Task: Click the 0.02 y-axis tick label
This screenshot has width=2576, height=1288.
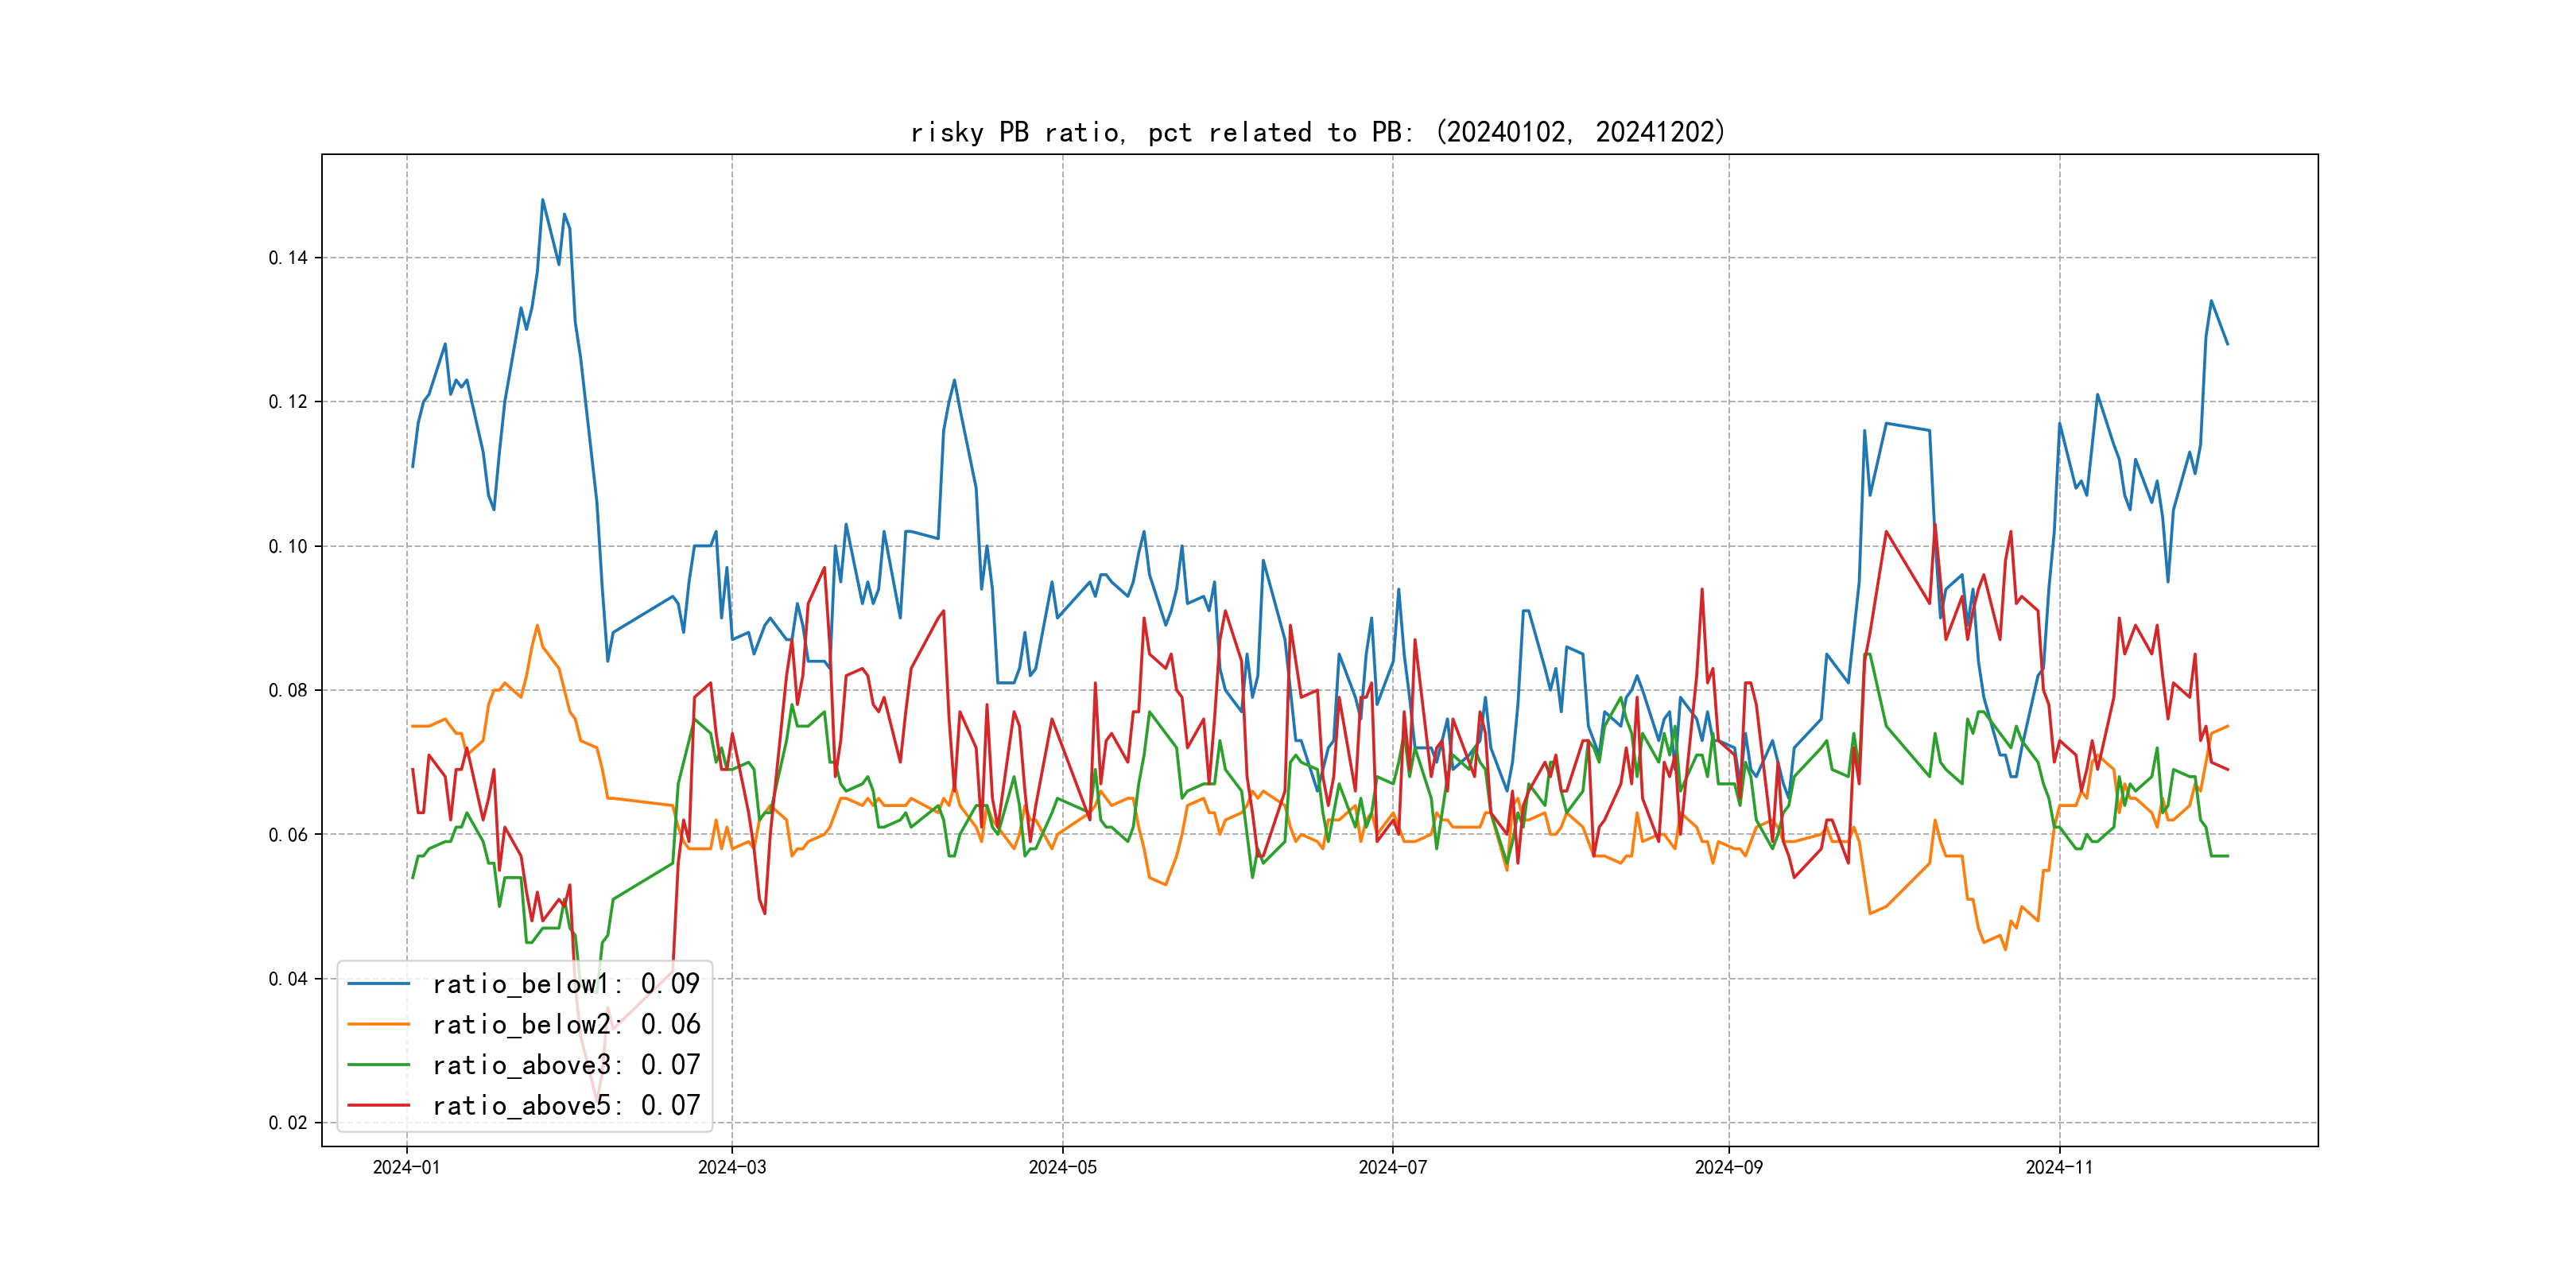Action: tap(288, 1123)
